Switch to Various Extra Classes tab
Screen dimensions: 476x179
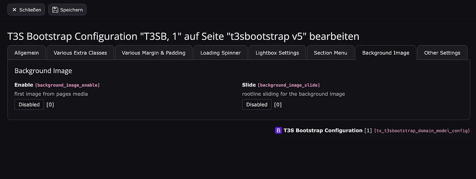coord(80,53)
